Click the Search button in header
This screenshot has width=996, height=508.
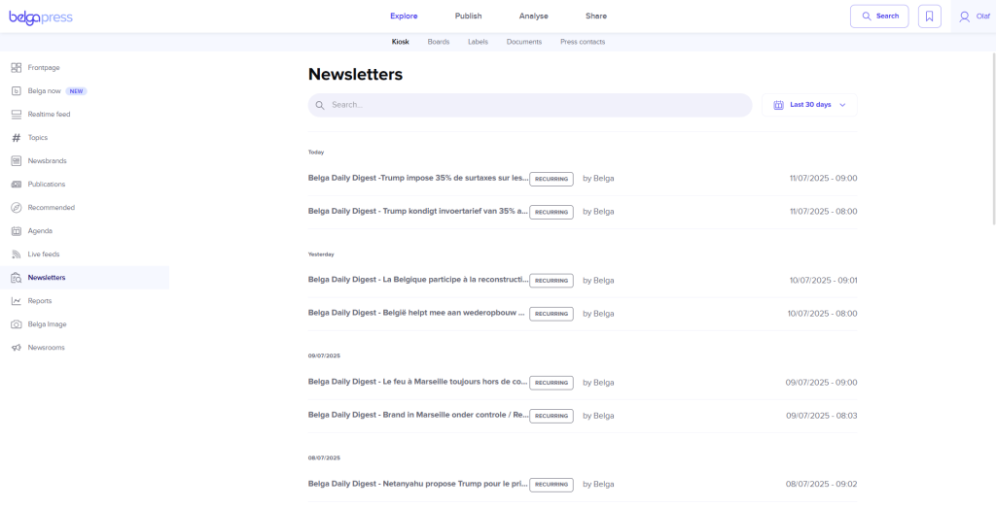(878, 17)
